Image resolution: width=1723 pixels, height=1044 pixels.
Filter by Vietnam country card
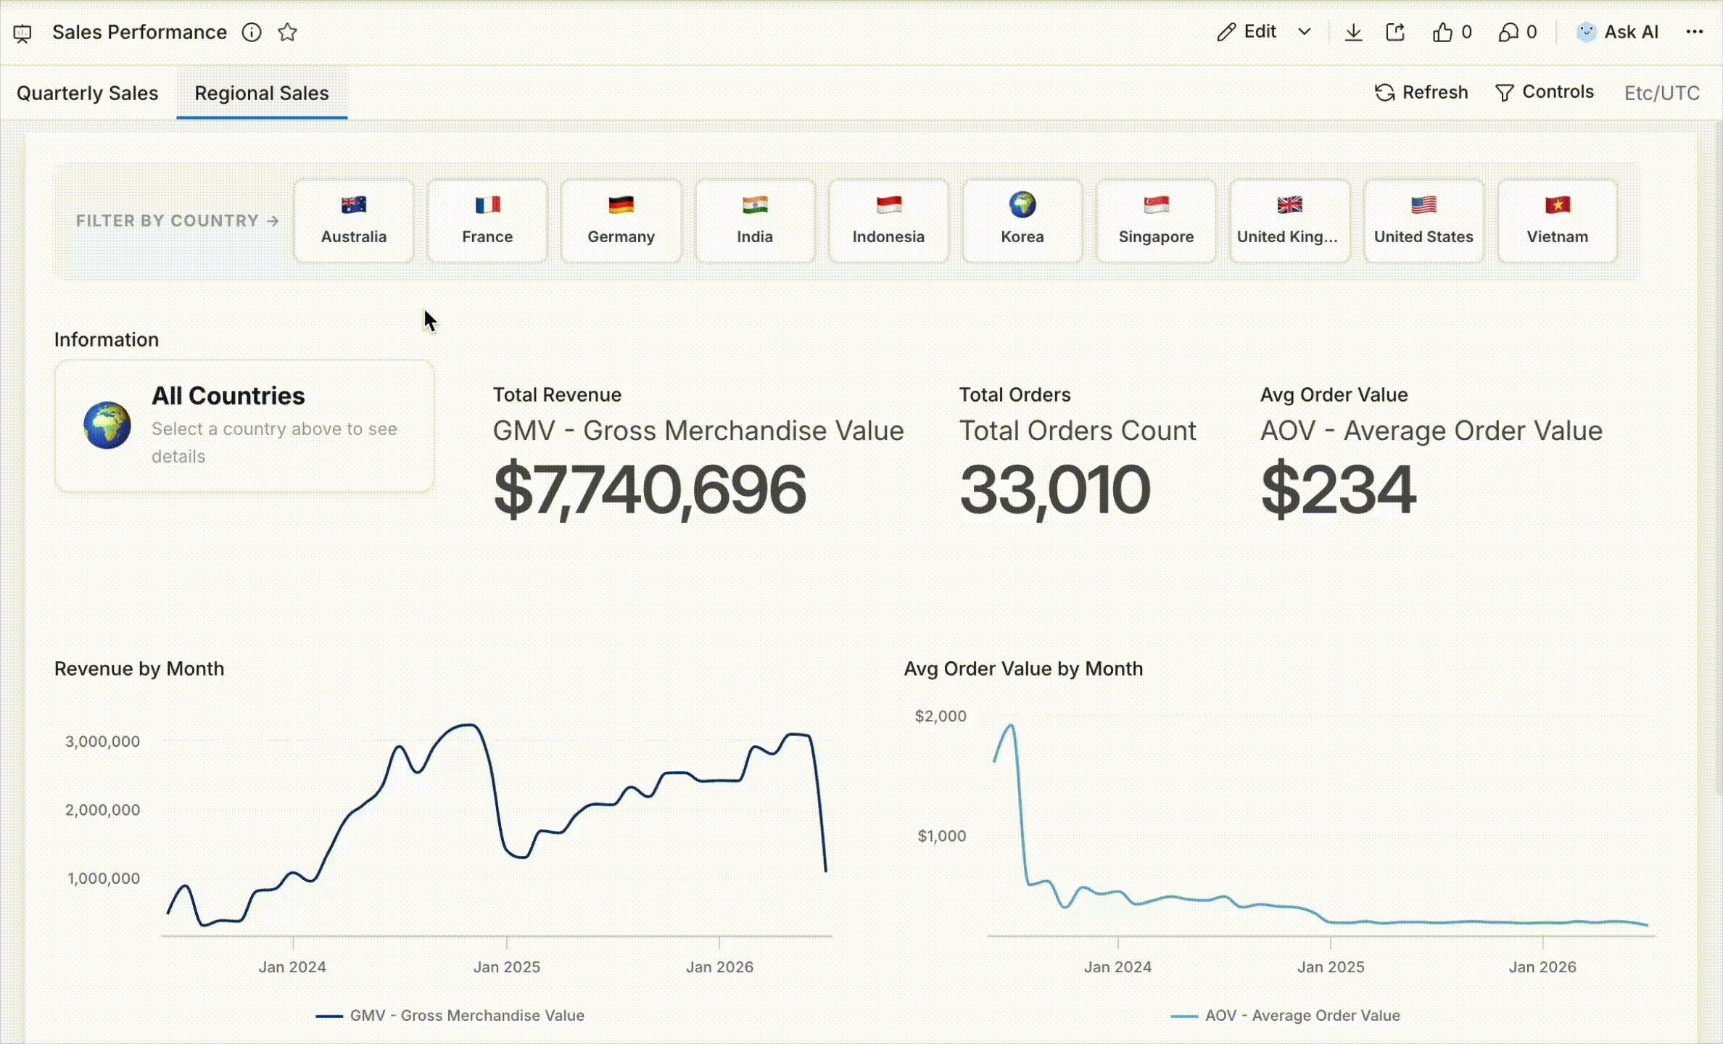coord(1558,221)
